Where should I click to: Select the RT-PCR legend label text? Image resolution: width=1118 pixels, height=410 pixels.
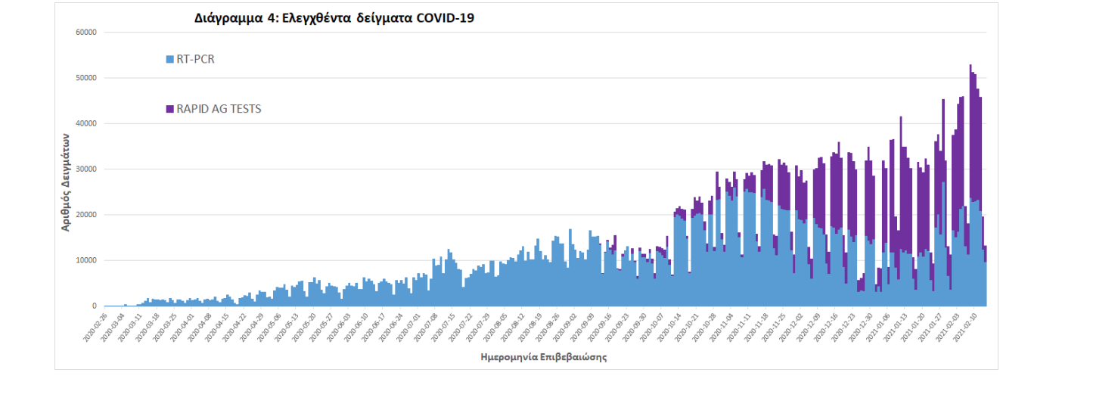(x=195, y=59)
